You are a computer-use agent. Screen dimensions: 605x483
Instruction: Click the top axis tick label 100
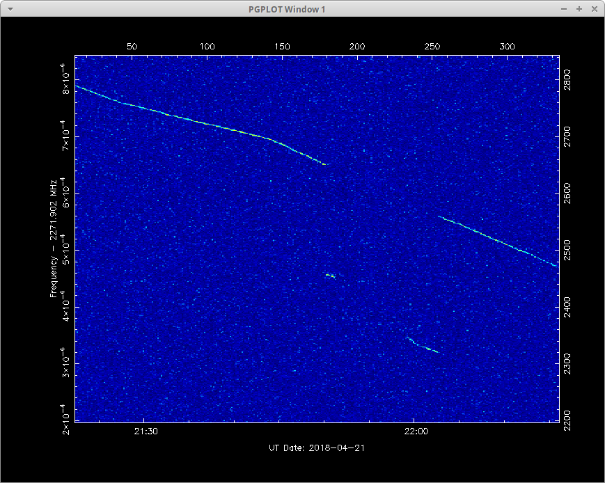point(207,47)
